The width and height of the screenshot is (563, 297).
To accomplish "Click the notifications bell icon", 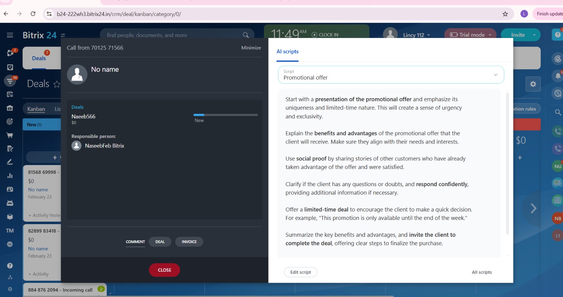I will (558, 76).
